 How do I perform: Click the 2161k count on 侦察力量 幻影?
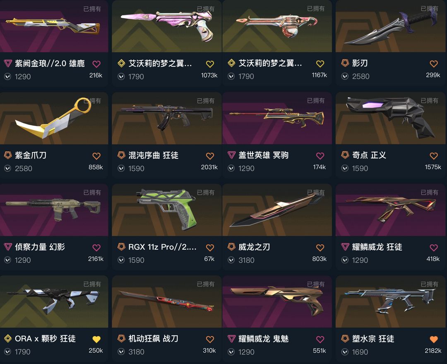coord(96,259)
